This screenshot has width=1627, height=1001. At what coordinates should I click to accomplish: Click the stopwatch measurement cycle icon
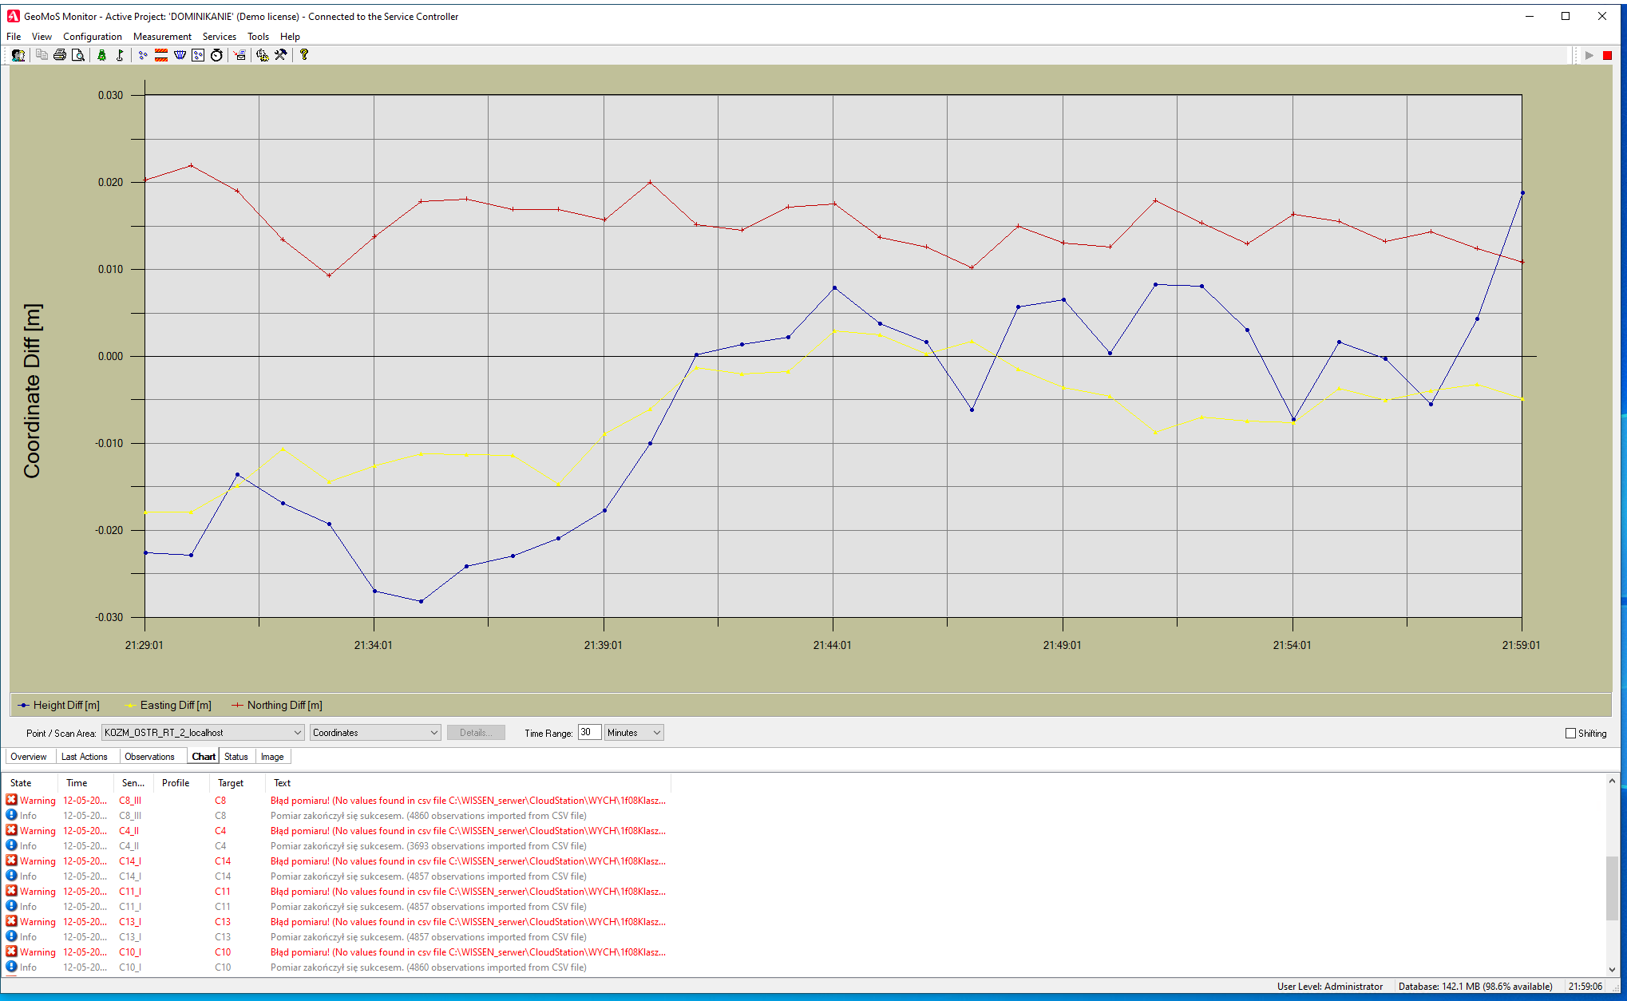click(x=216, y=55)
